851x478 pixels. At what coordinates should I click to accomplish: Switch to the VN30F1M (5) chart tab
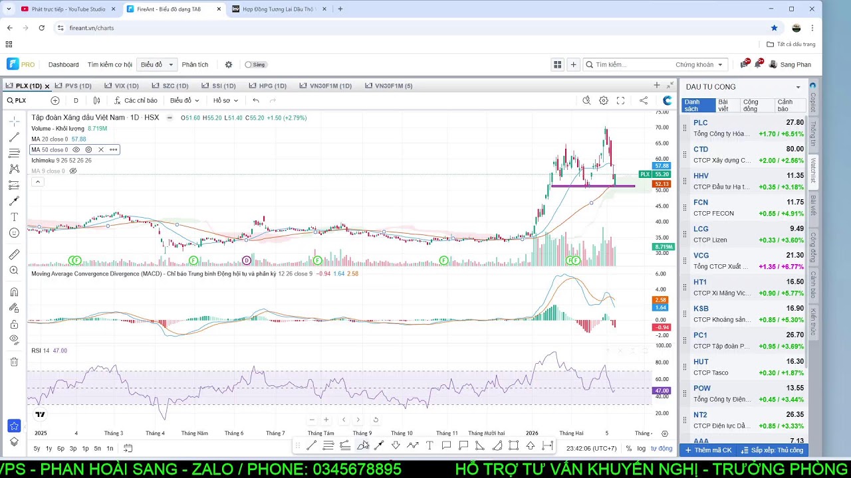coord(389,86)
